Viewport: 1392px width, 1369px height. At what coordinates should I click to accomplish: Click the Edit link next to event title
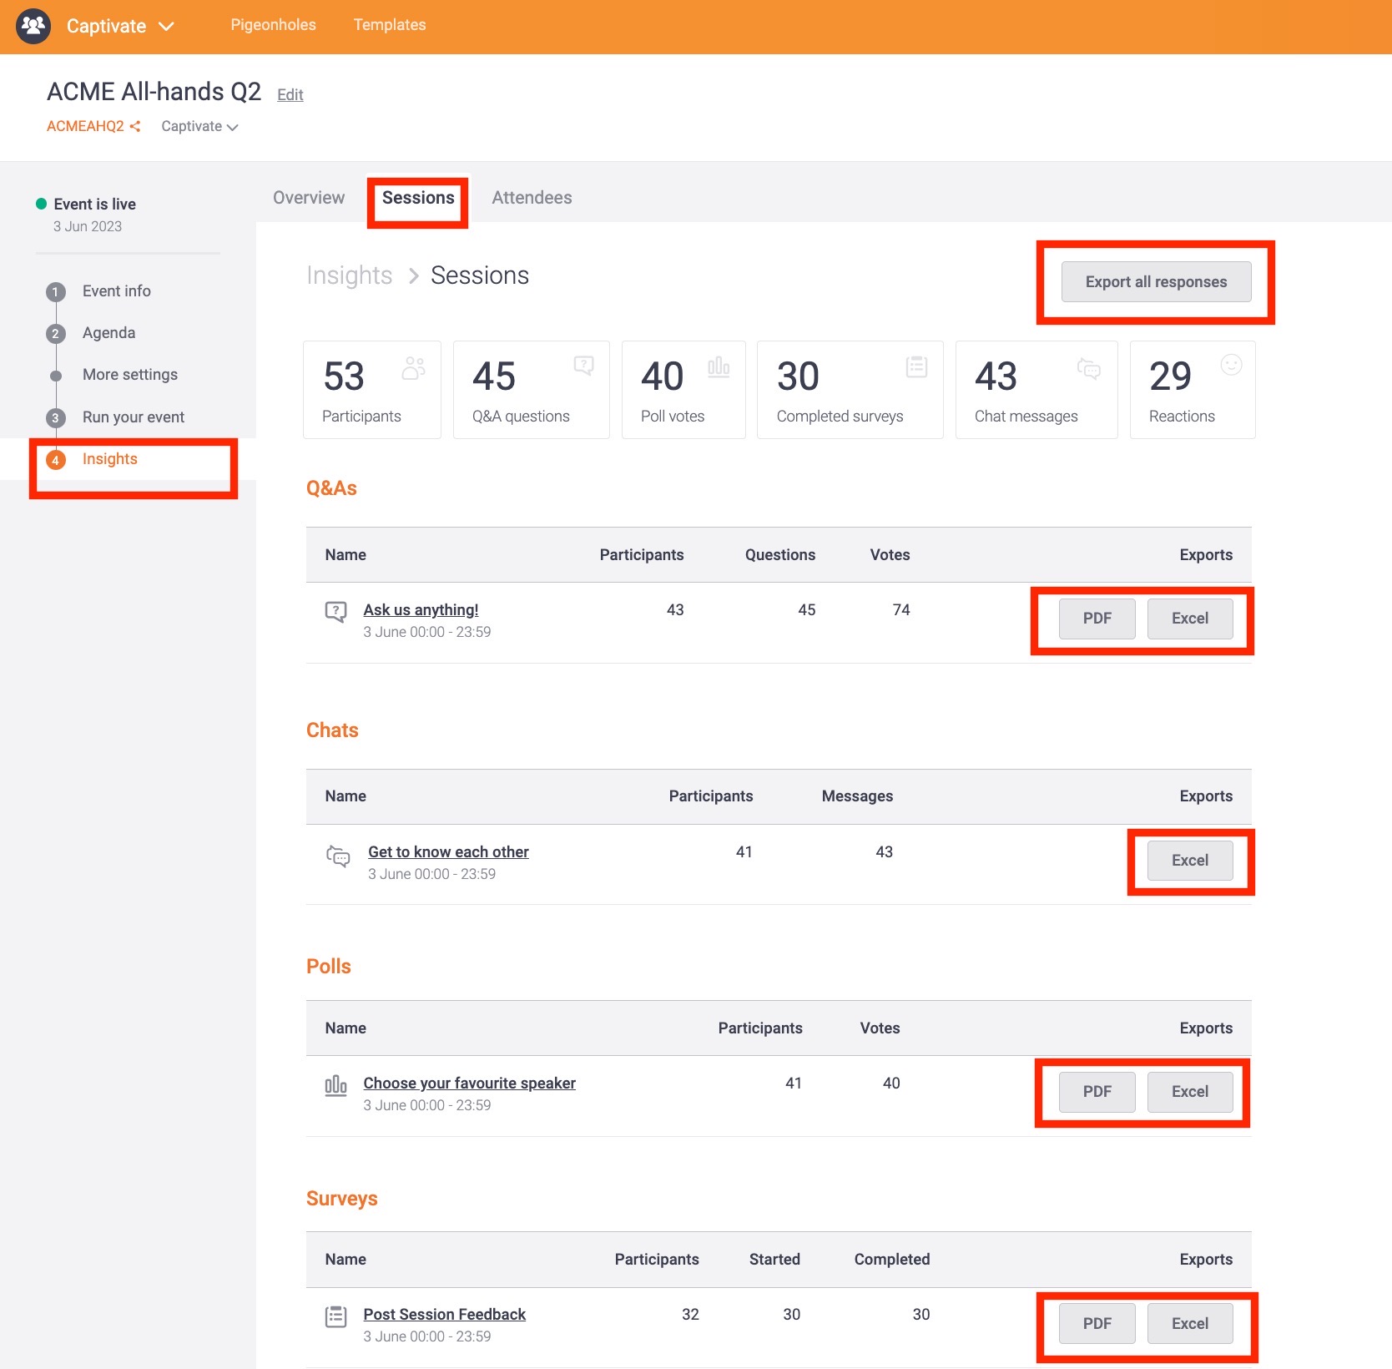290,95
